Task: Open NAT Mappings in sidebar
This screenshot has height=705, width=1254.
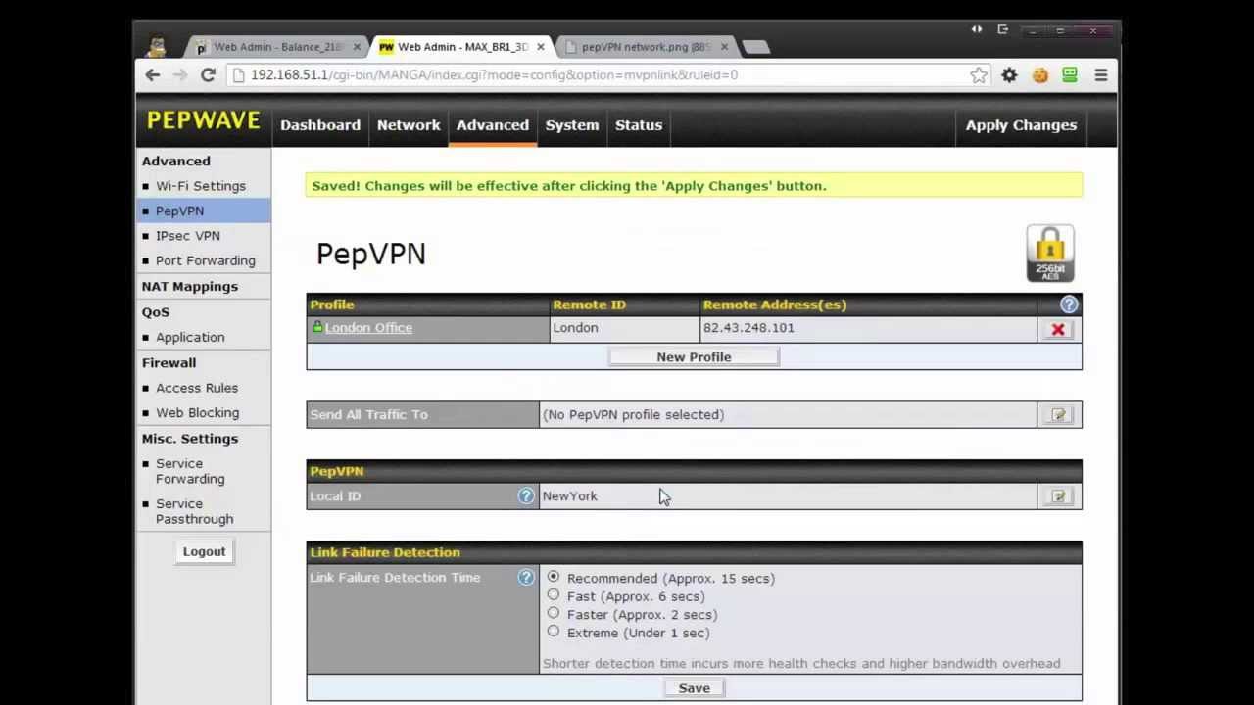Action: [190, 287]
